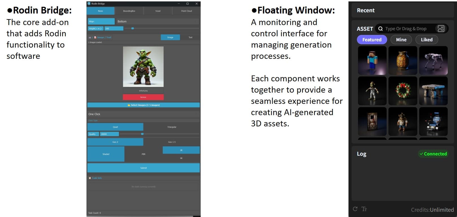Screen dimensions: 457x217
Task: Choose PBR material option
Action: (x=144, y=154)
